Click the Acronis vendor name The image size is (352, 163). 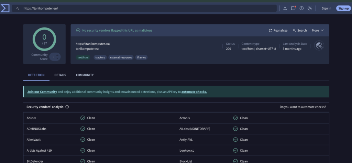pos(185,118)
